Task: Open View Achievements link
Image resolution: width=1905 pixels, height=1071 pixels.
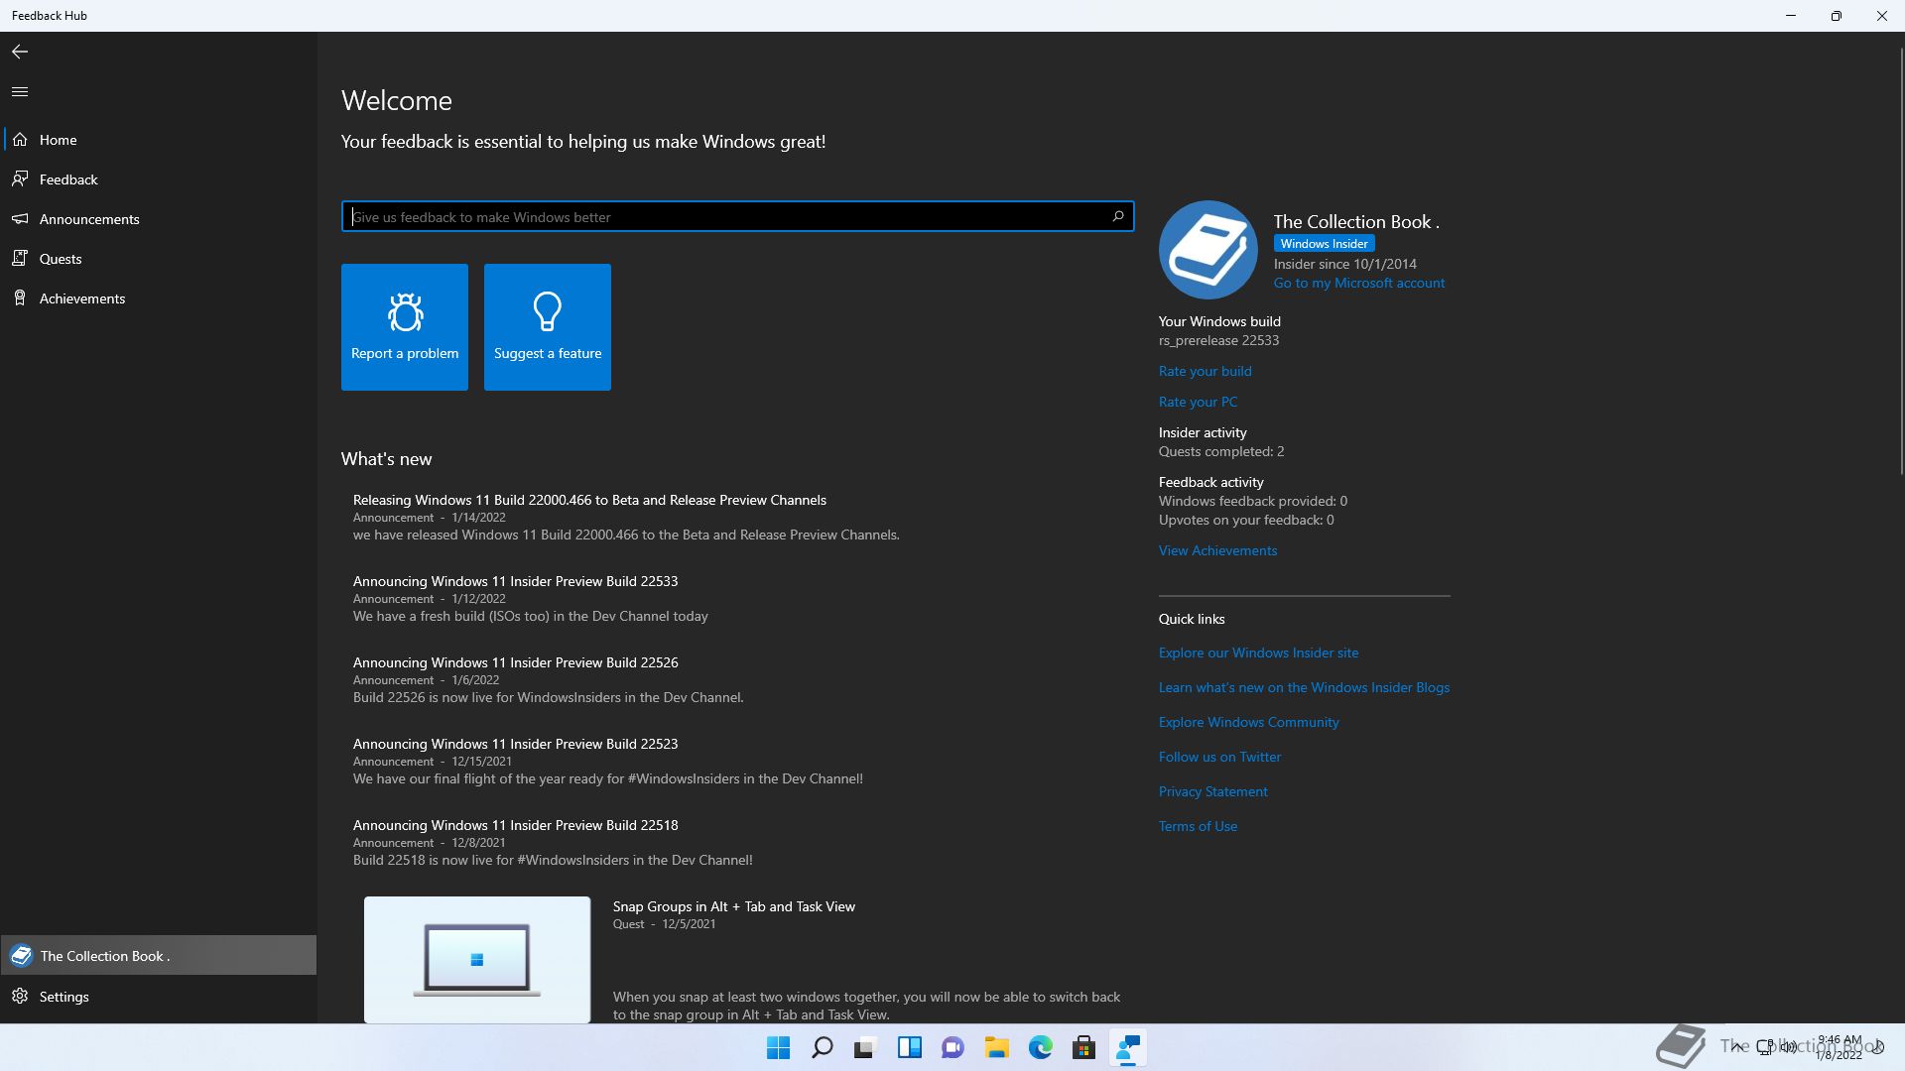Action: point(1217,550)
